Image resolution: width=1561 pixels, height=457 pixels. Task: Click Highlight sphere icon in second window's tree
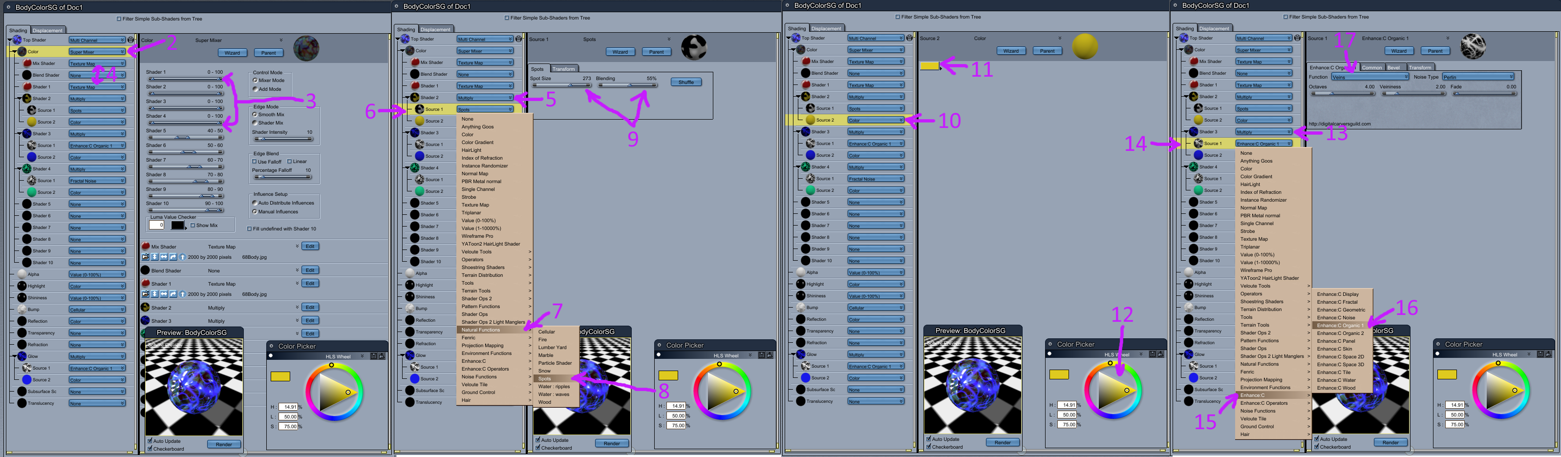tap(409, 285)
